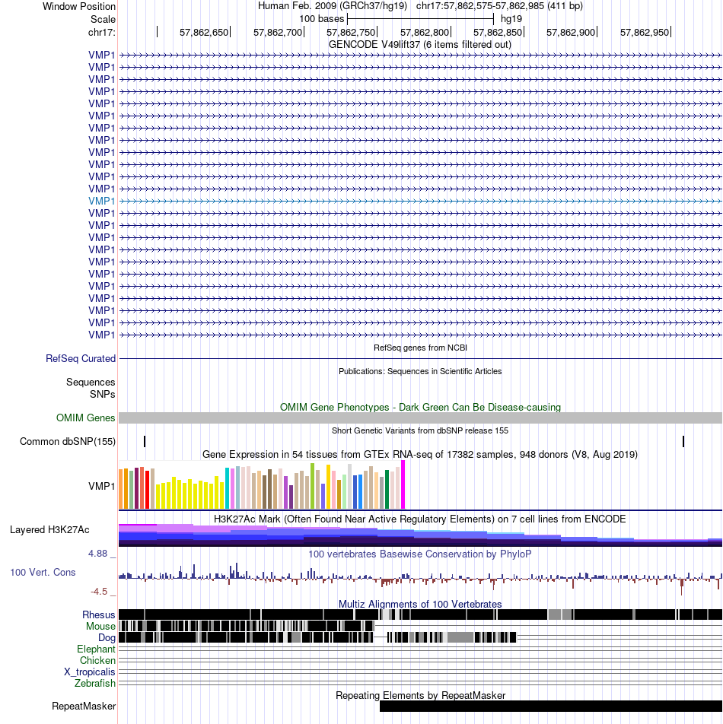The height and width of the screenshot is (724, 723).
Task: Open the RefSeq genes from NCBI title
Action: pos(420,348)
